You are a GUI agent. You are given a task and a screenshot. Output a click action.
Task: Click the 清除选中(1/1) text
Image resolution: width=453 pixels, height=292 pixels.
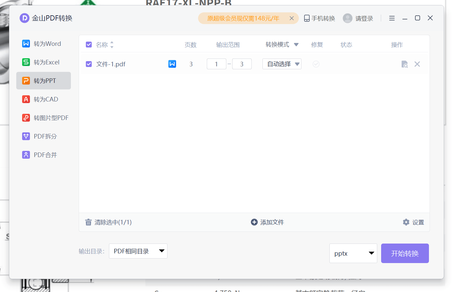click(x=113, y=222)
